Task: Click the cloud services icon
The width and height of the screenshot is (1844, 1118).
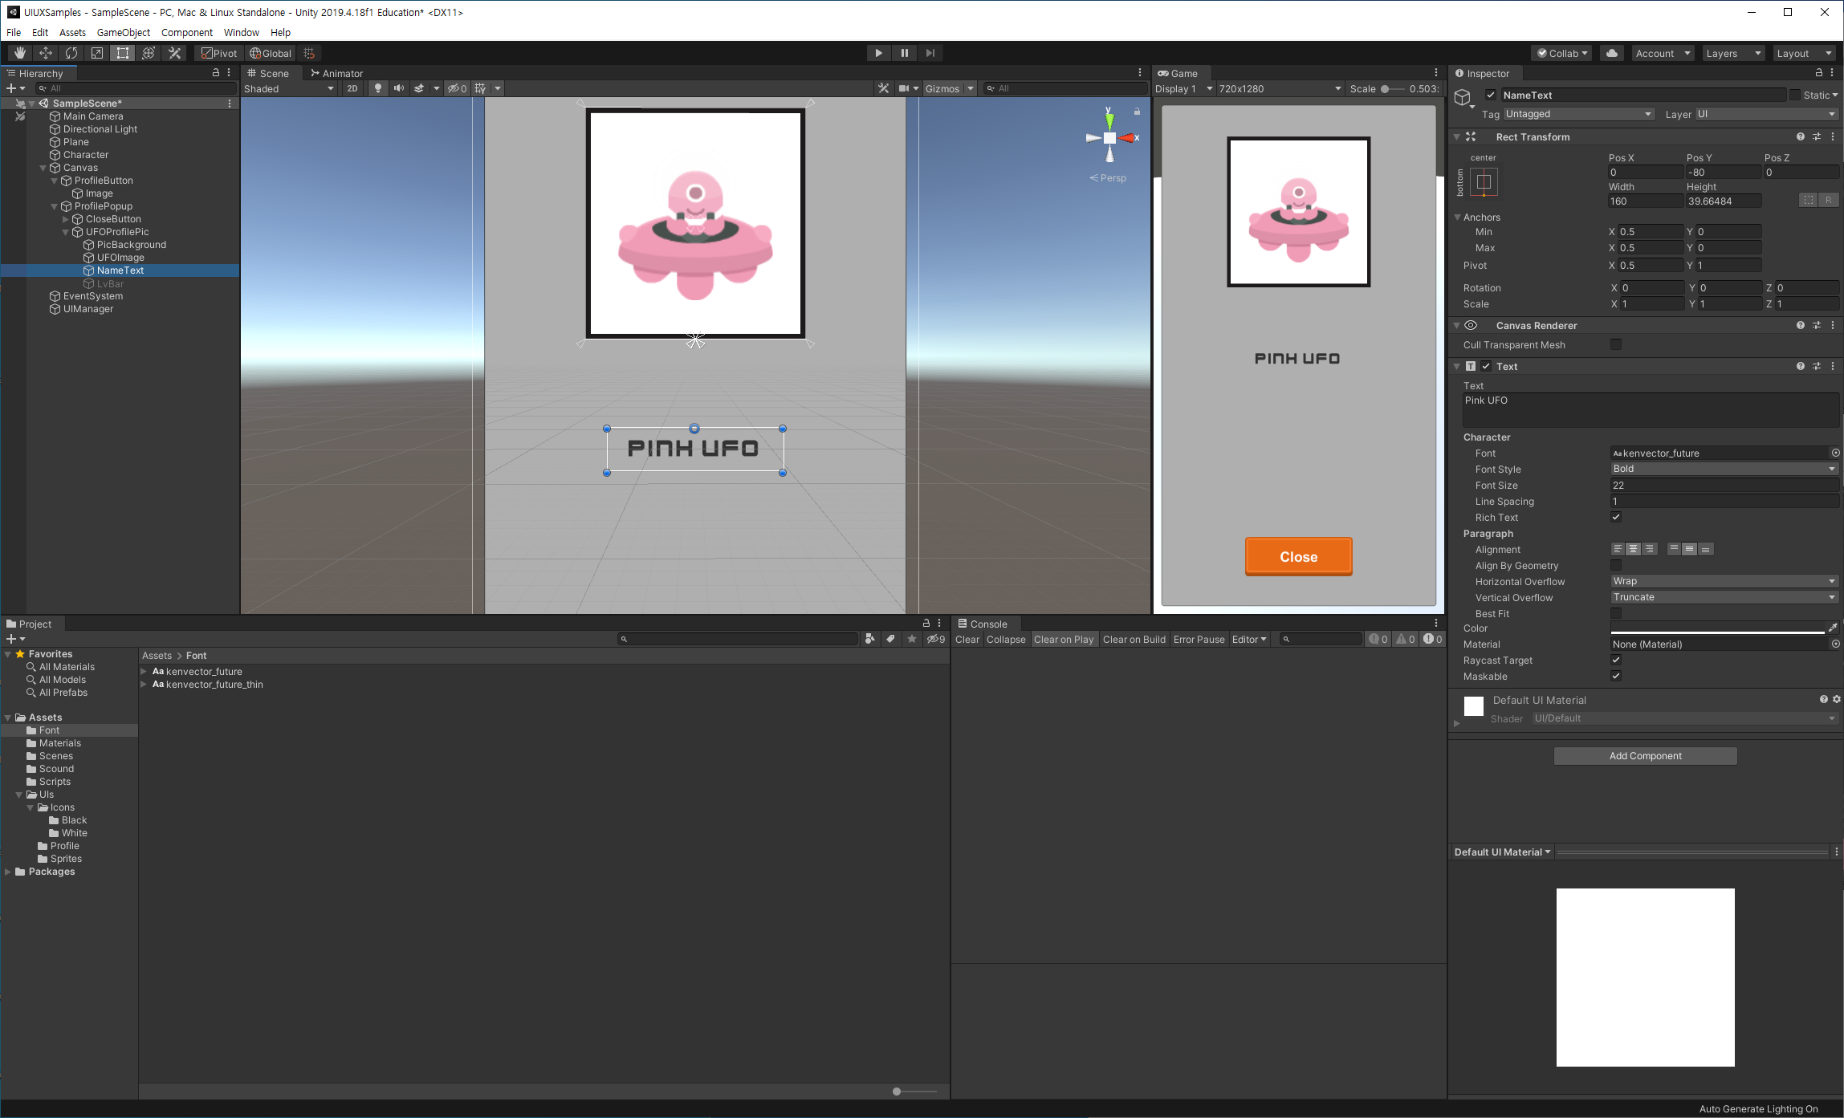Action: pos(1611,53)
